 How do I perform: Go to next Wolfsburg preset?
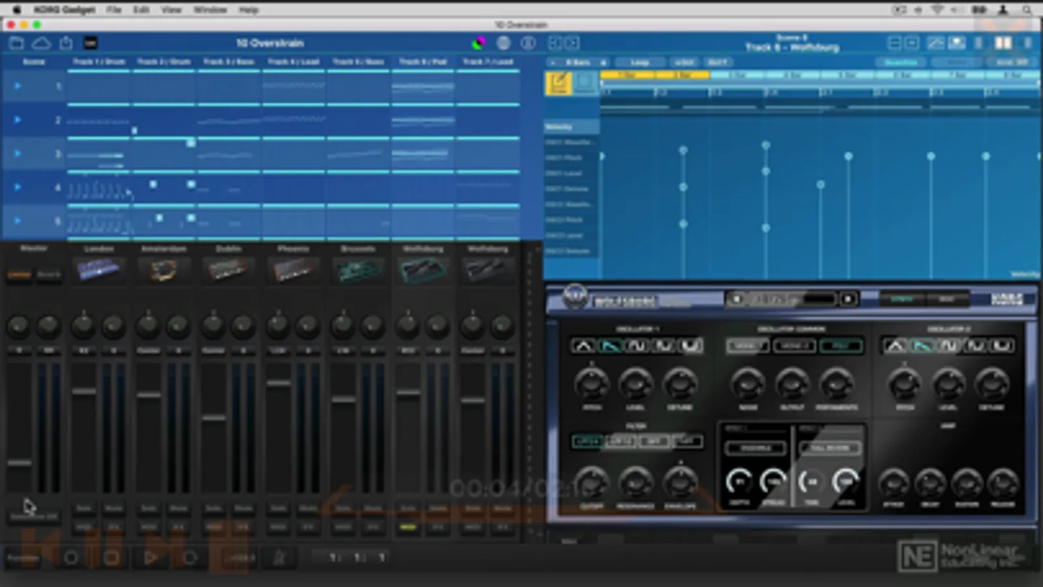(x=848, y=299)
